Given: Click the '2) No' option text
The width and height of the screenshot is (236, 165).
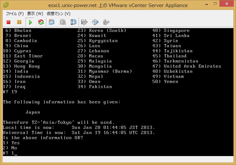Looking at the screenshot, I should pyautogui.click(x=10, y=148).
